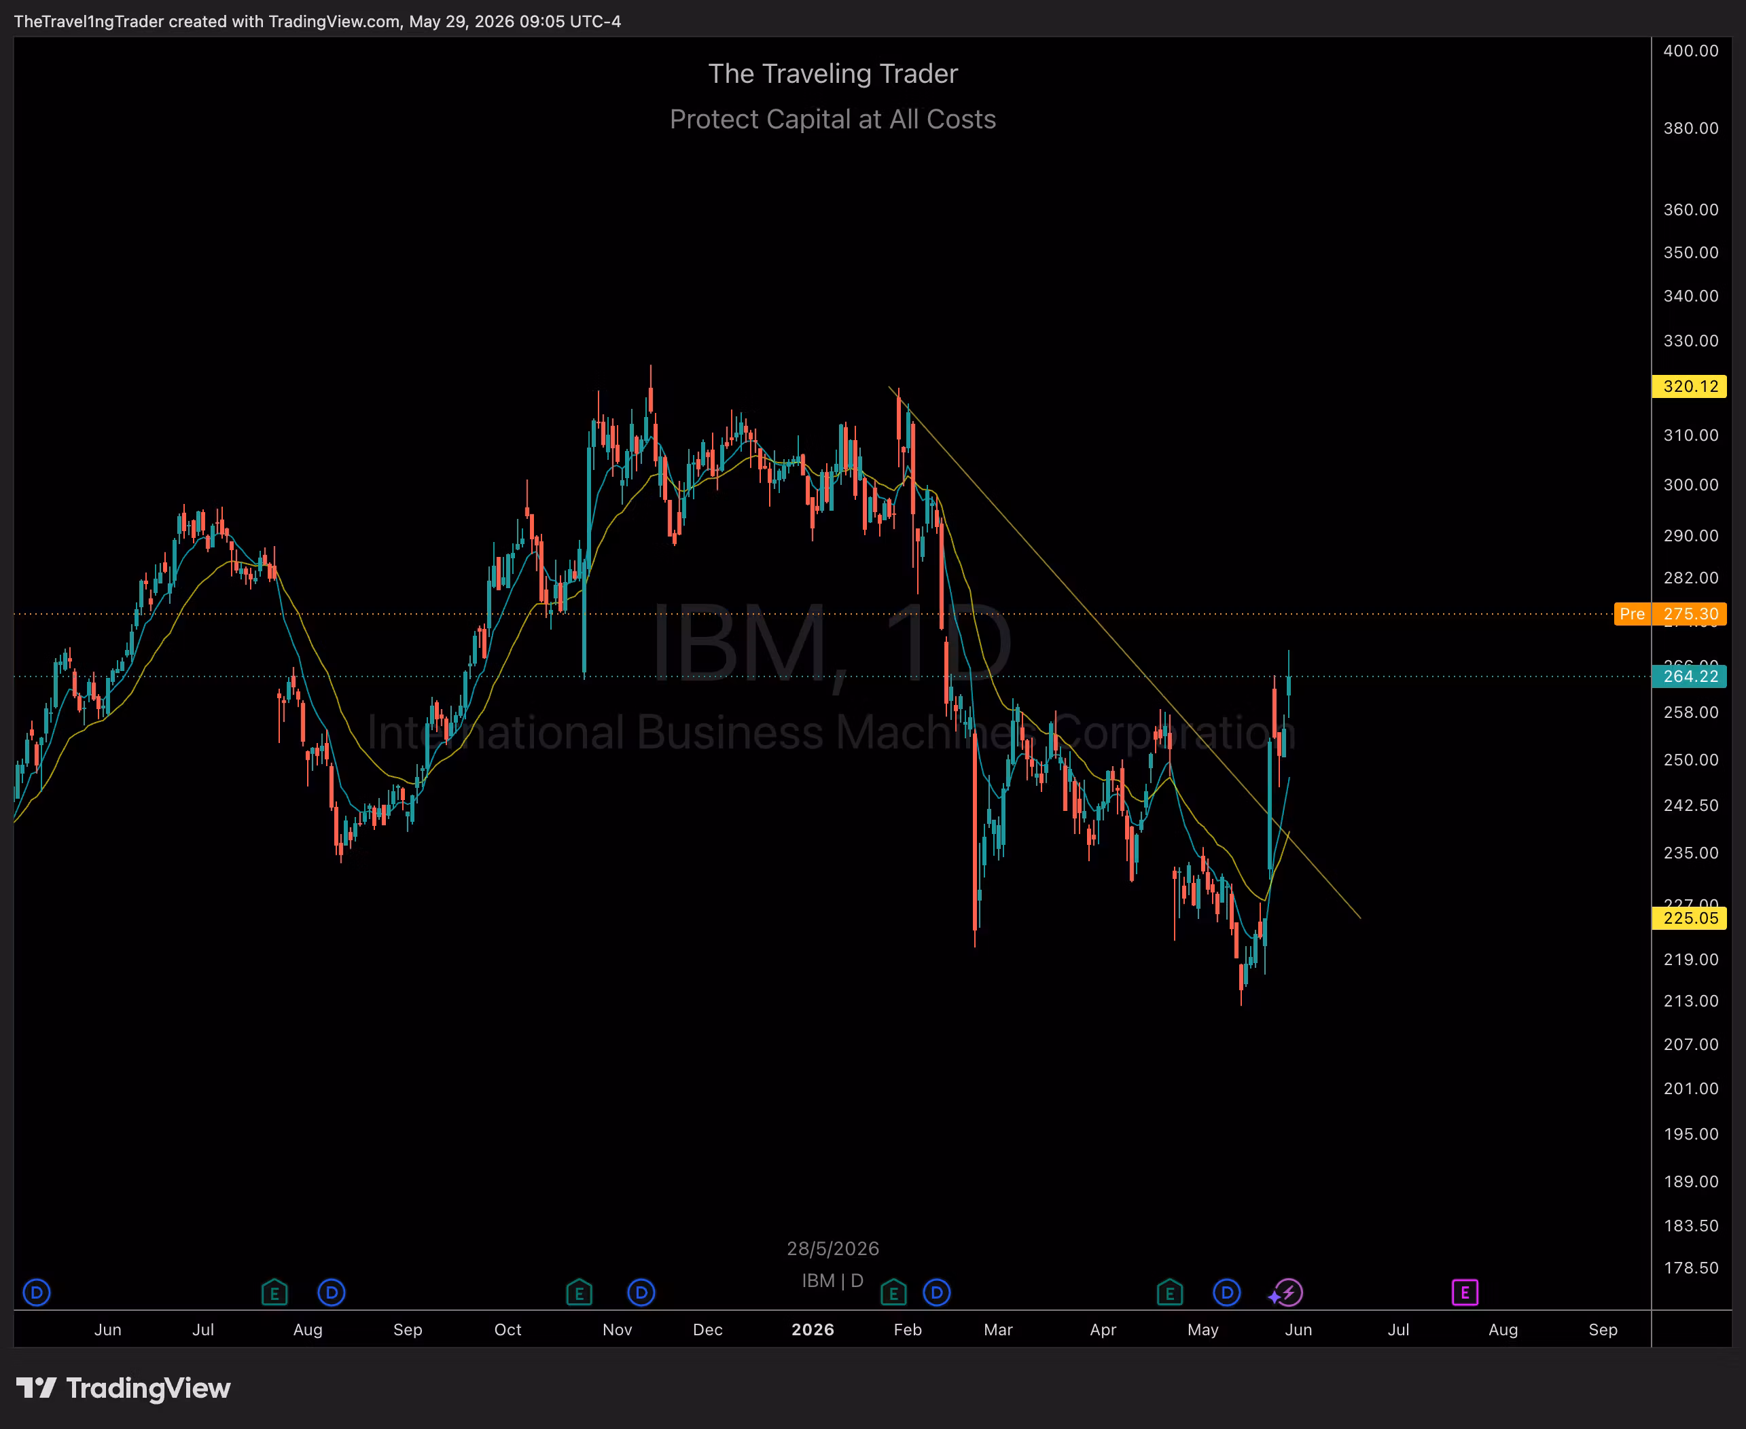Screen dimensions: 1746x1429
Task: Click the 'The Traveling Trader' title text
Action: point(833,74)
